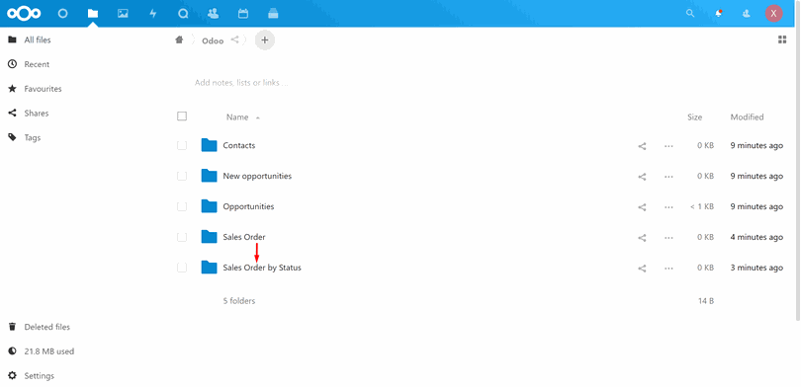This screenshot has width=801, height=387.
Task: Click the '14 B' total size text
Action: (706, 301)
